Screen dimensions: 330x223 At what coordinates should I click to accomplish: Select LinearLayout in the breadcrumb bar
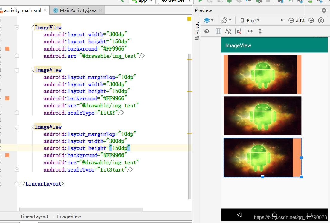[34, 216]
